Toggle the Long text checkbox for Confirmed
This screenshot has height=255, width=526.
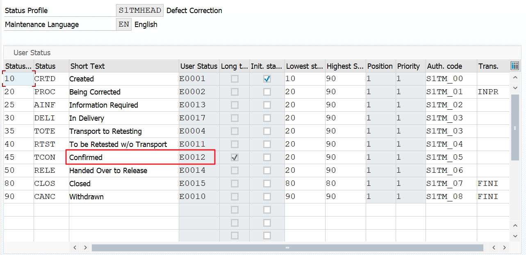(x=235, y=158)
